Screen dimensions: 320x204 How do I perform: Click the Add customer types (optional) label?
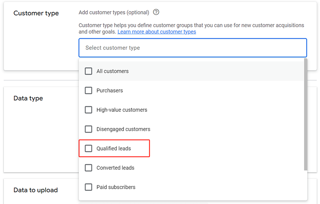pos(114,12)
